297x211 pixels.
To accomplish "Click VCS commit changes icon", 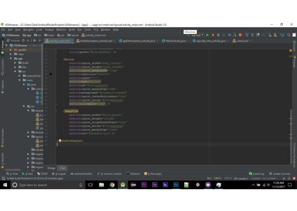I will [252, 35].
